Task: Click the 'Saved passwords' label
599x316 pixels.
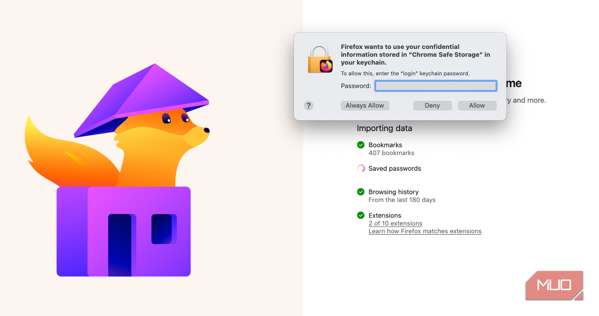Action: 395,168
